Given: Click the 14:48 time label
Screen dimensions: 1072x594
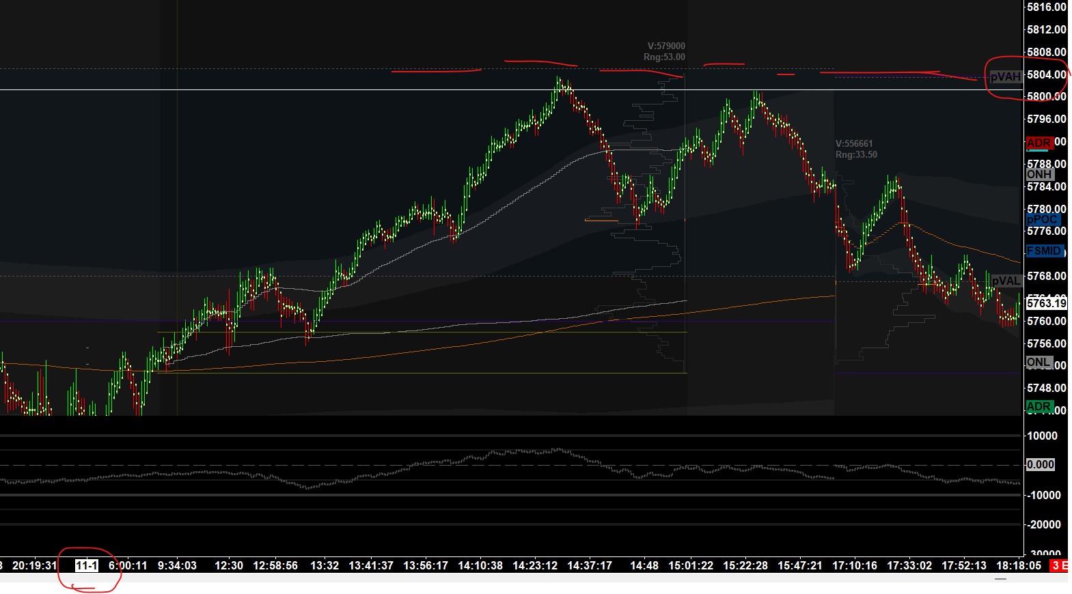Looking at the screenshot, I should pos(644,565).
